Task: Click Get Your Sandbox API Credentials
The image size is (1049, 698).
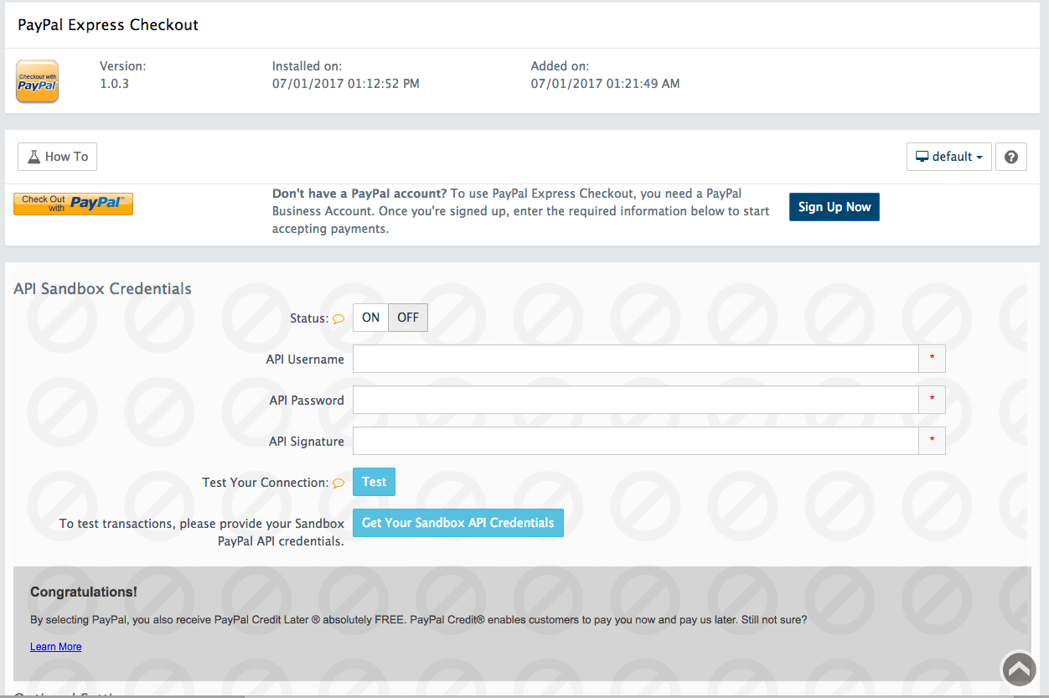Action: pos(458,523)
